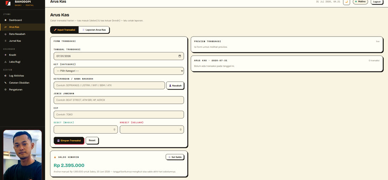
Task: Click the Jurnal Kas sidebar icon
Action: 5,41
